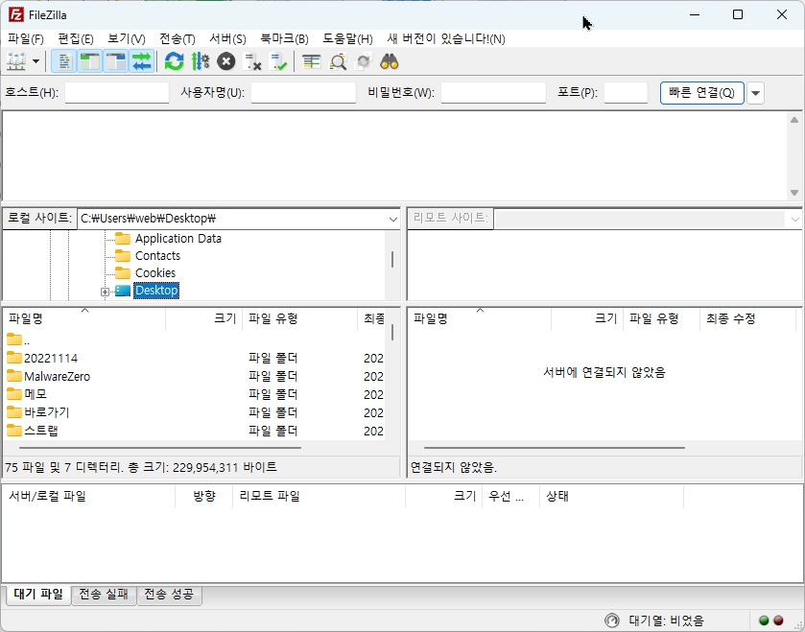Disconnect from visible server icon
Screen dimensions: 805x632
(252, 62)
